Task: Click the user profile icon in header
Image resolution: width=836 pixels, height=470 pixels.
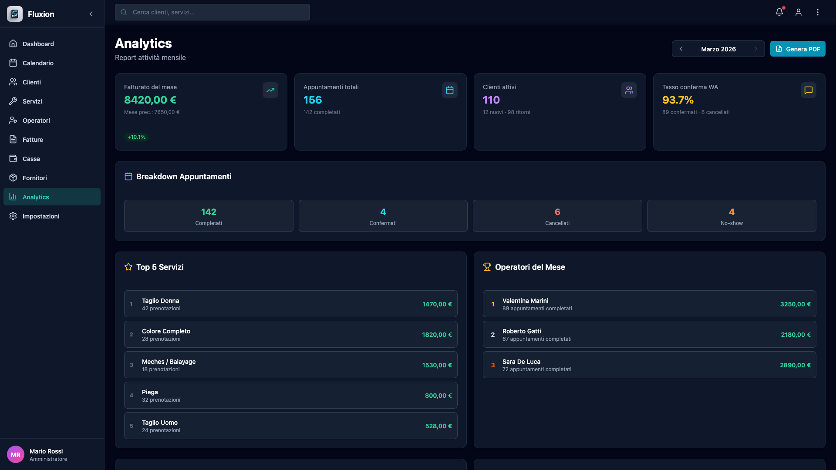Action: click(x=799, y=12)
